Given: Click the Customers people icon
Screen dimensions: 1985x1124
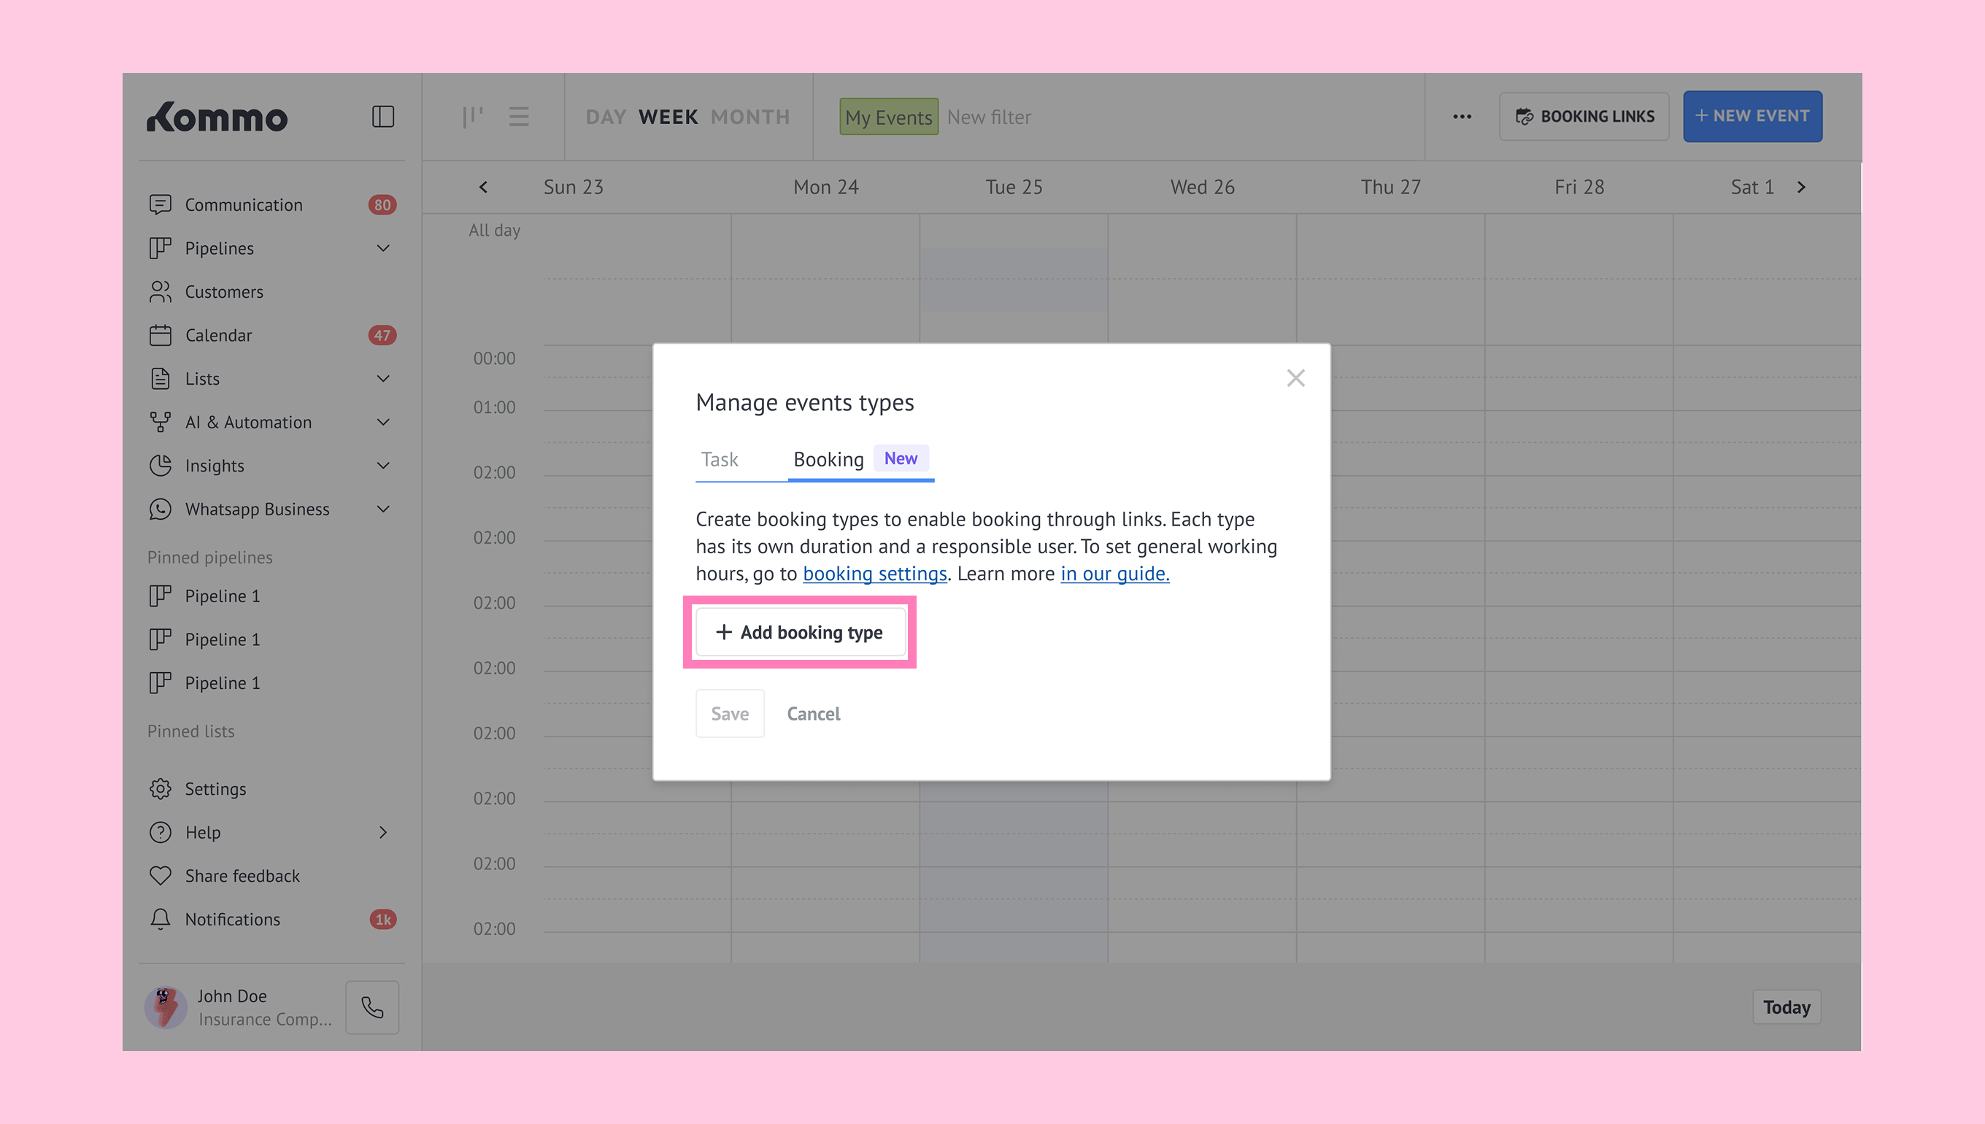Looking at the screenshot, I should [x=160, y=292].
